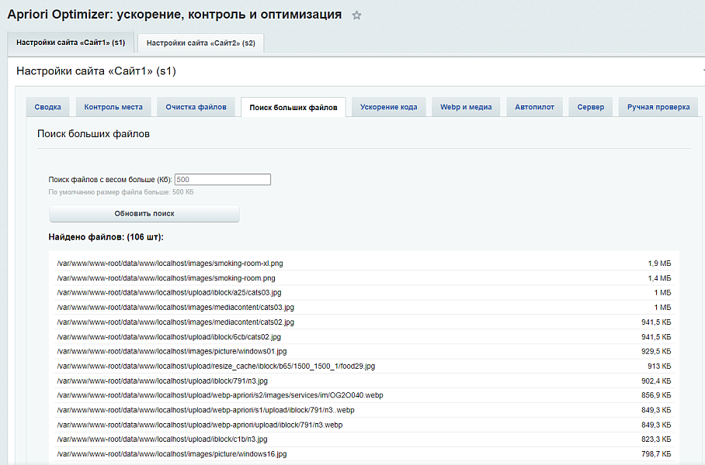This screenshot has height=465, width=705.
Task: Open the «Ручная проверка» tab
Action: click(x=658, y=107)
